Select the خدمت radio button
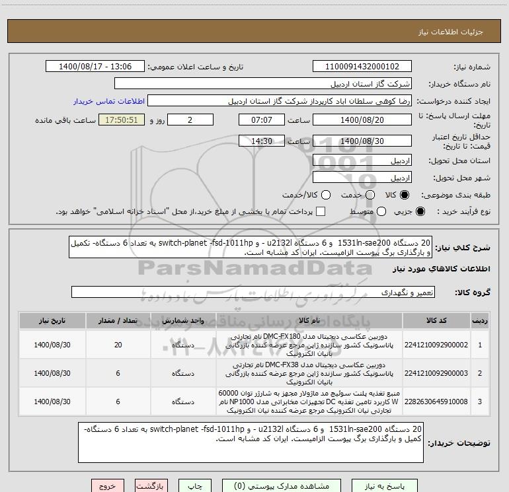This screenshot has height=492, width=509. 370,195
